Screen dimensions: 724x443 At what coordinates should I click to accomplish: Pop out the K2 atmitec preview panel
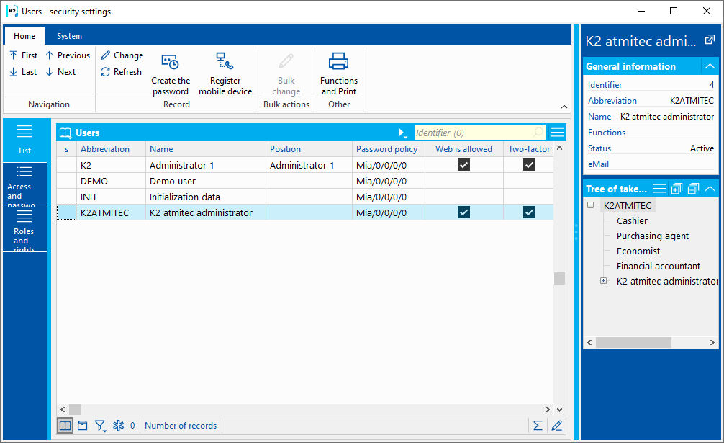tap(710, 40)
